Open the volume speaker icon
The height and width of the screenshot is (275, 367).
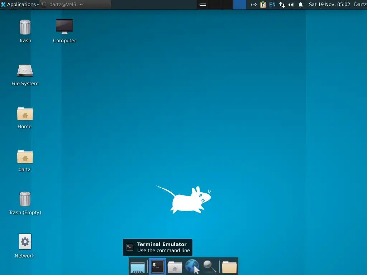pyautogui.click(x=291, y=4)
